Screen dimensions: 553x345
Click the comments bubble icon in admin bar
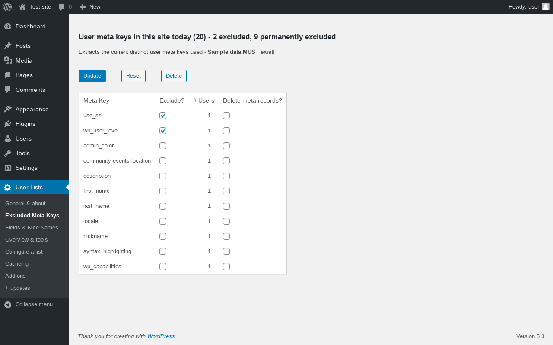pyautogui.click(x=62, y=7)
